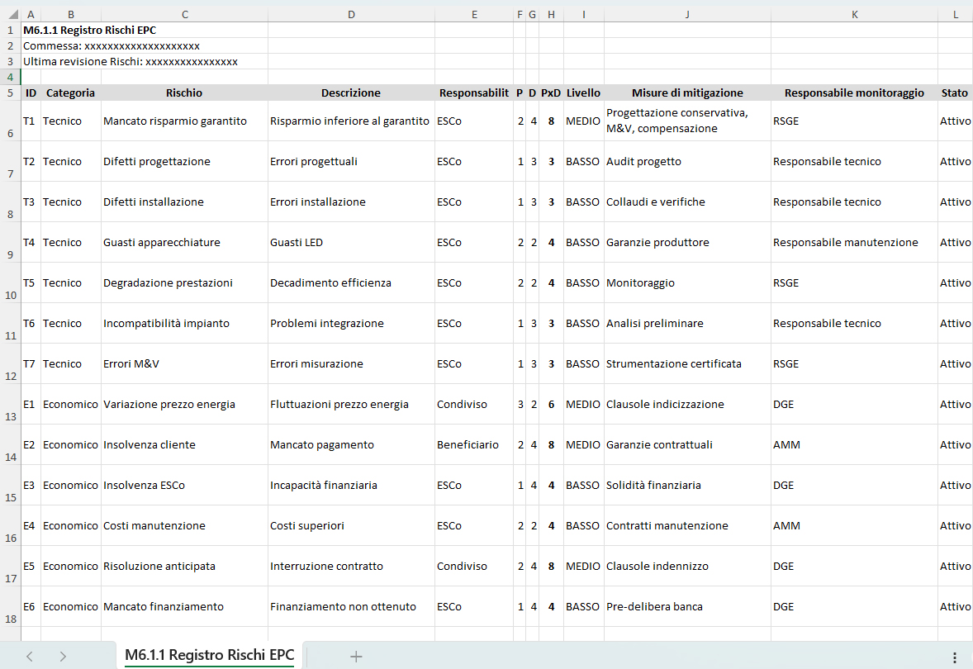Screen dimensions: 973x669
Task: Select the M6.1.1 Registro Rischi EPC sheet tab
Action: pyautogui.click(x=209, y=656)
